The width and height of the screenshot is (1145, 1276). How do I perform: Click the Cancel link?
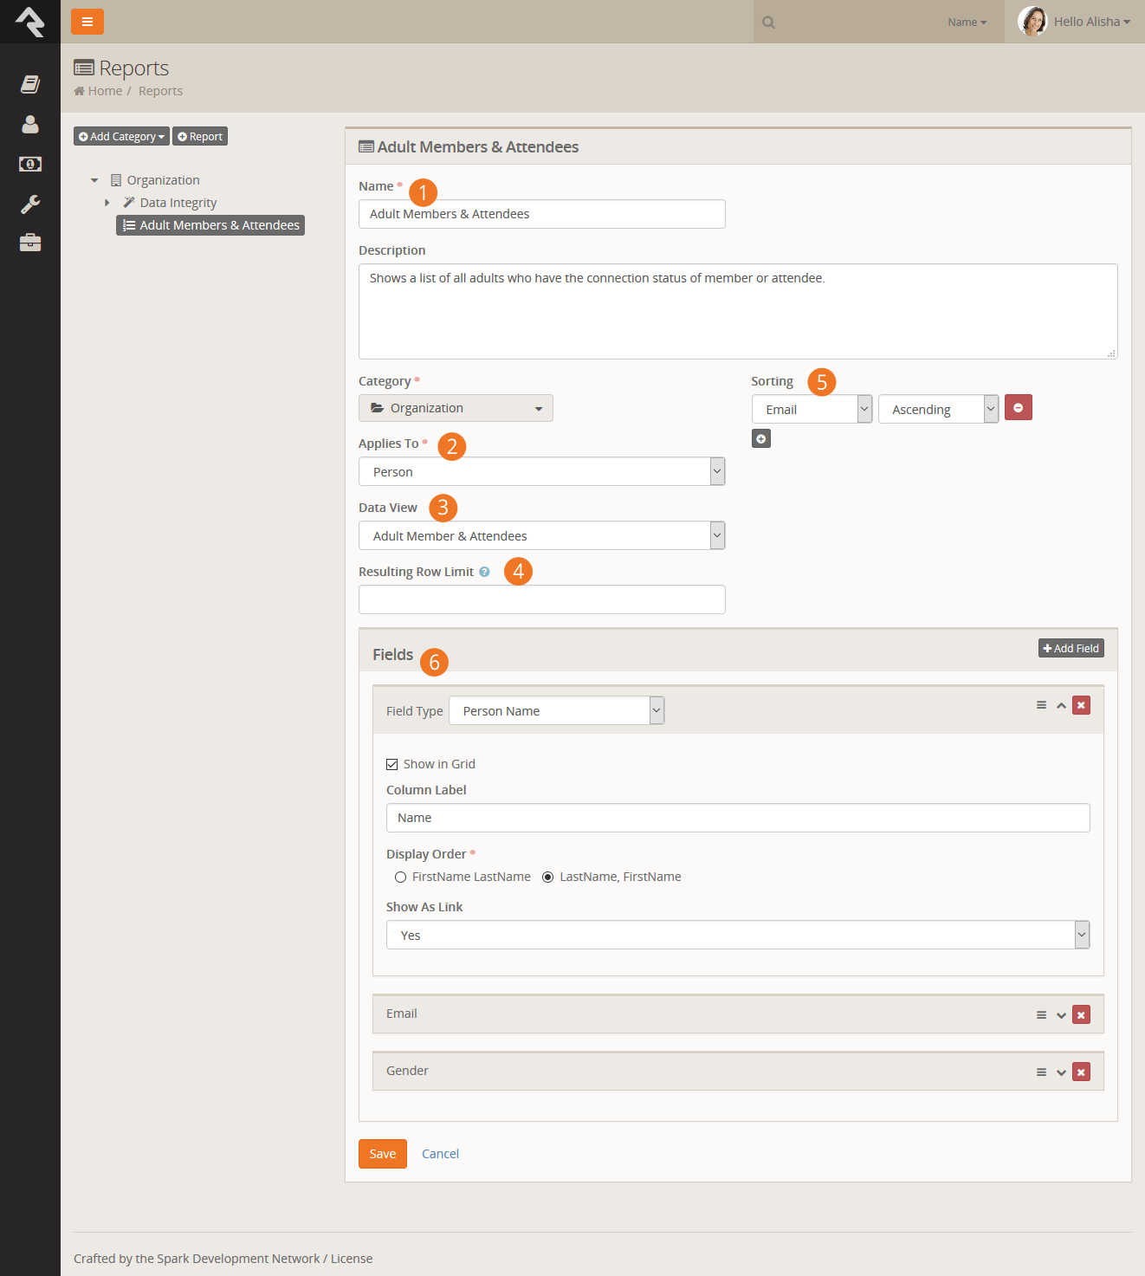pyautogui.click(x=440, y=1154)
